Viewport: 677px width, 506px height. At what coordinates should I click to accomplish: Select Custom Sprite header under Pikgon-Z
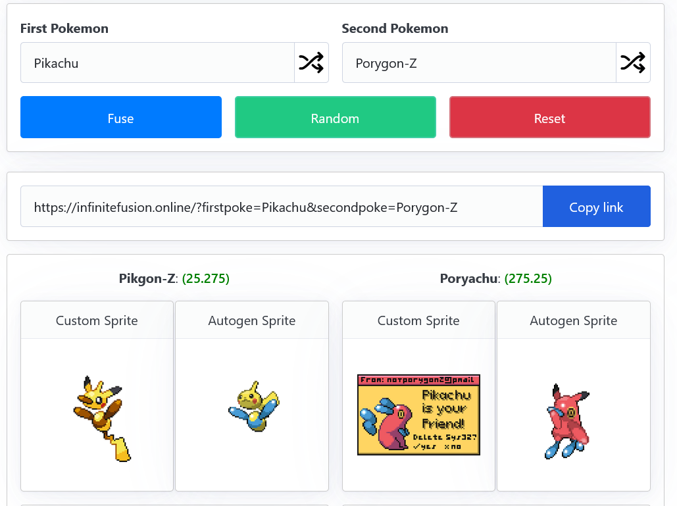tap(97, 320)
